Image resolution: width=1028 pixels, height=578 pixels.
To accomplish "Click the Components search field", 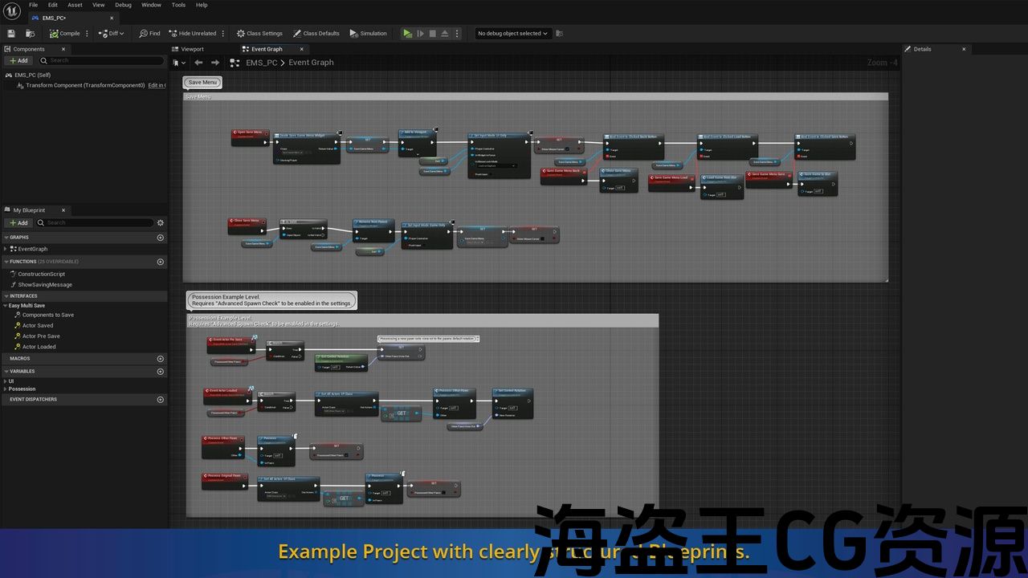I will pyautogui.click(x=104, y=60).
